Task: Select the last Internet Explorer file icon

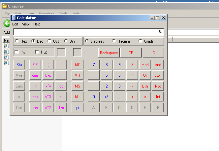Action: click(x=6, y=63)
